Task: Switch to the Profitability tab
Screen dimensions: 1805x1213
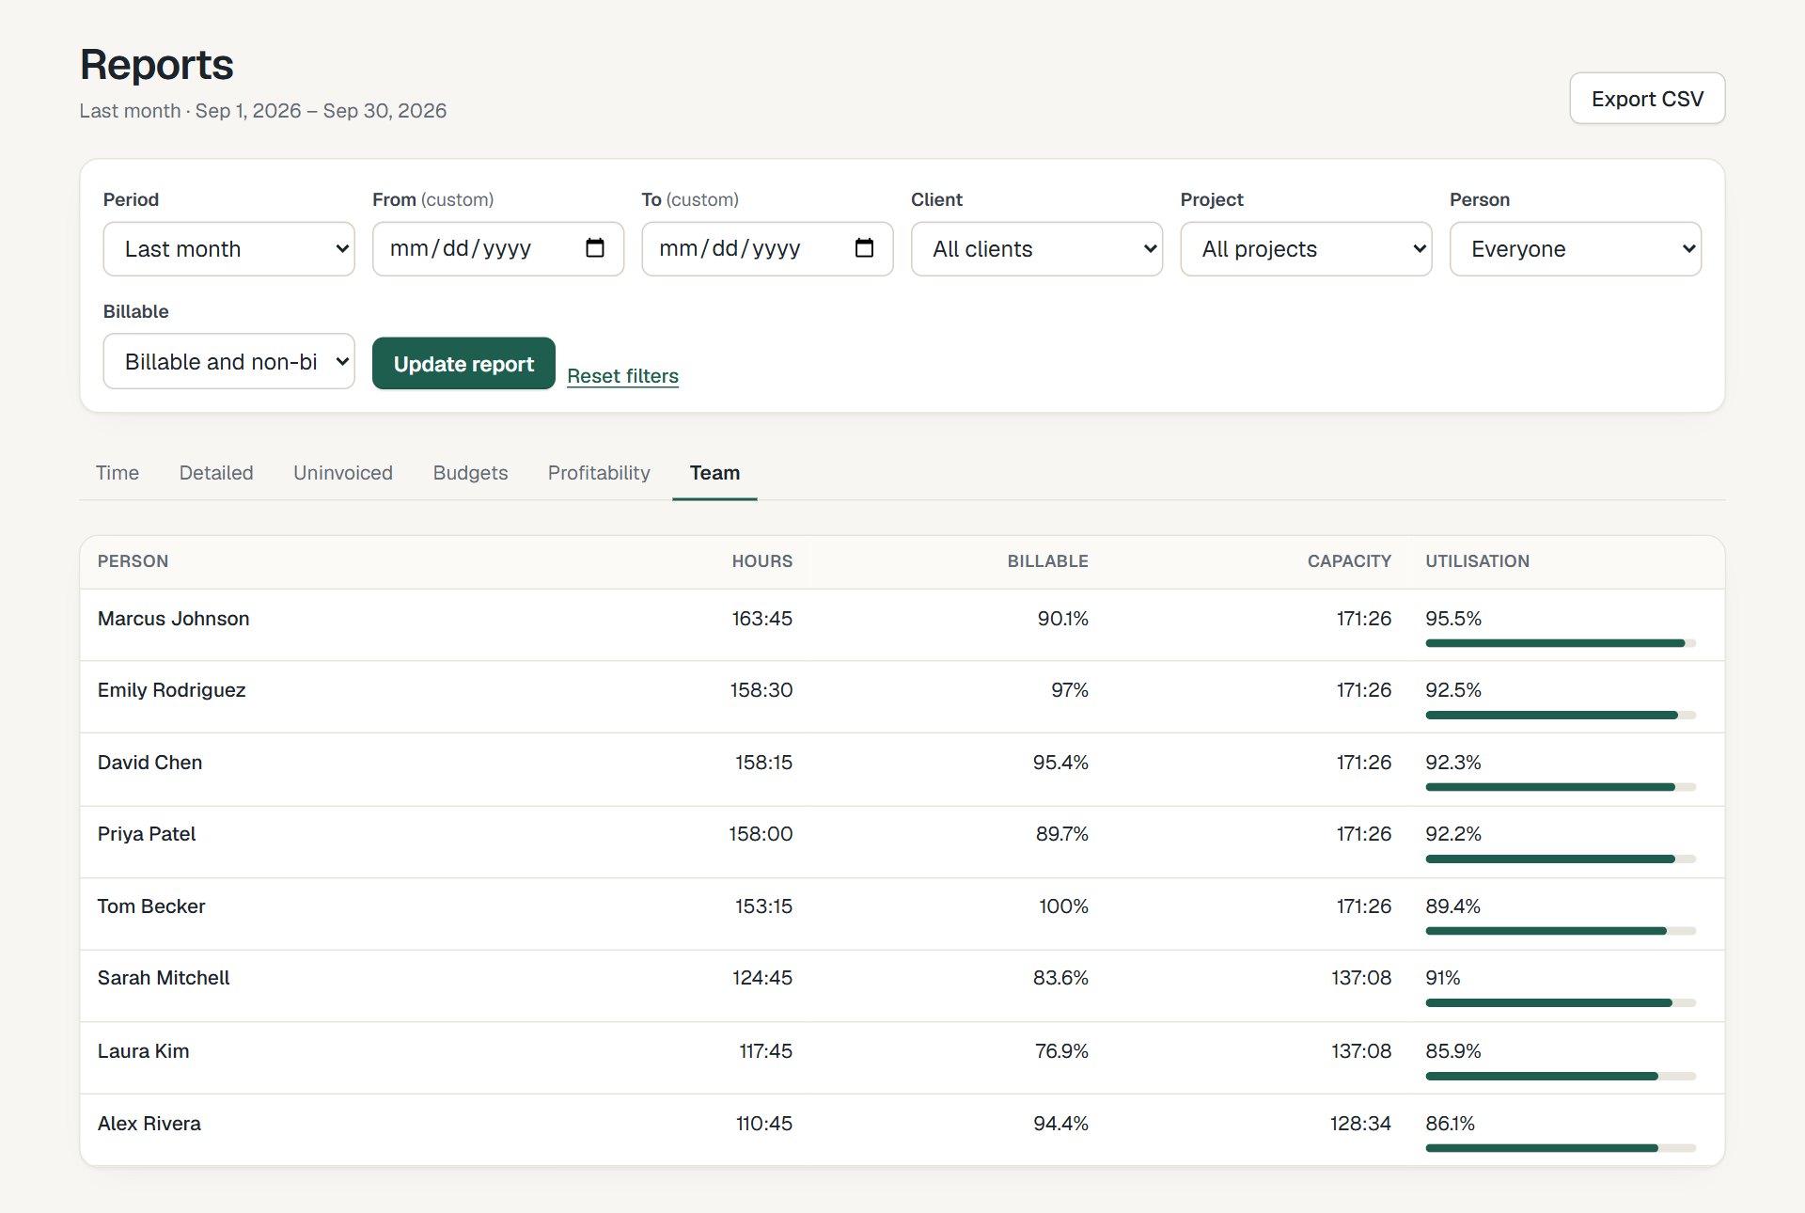Action: (x=599, y=473)
